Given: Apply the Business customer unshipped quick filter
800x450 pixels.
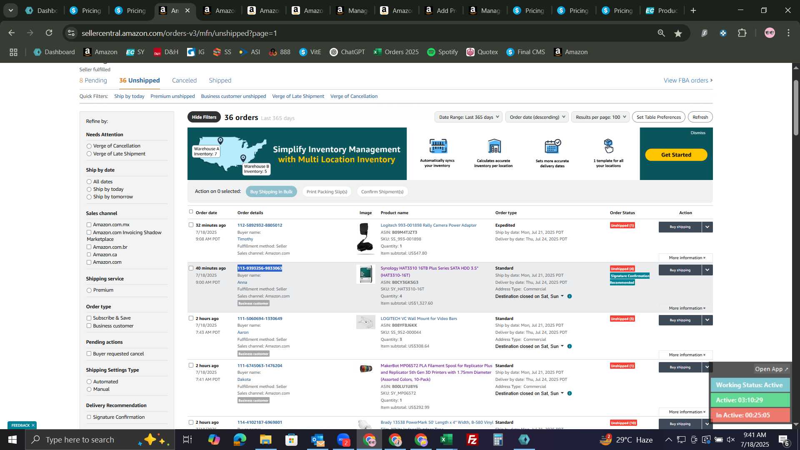Looking at the screenshot, I should coord(233,96).
